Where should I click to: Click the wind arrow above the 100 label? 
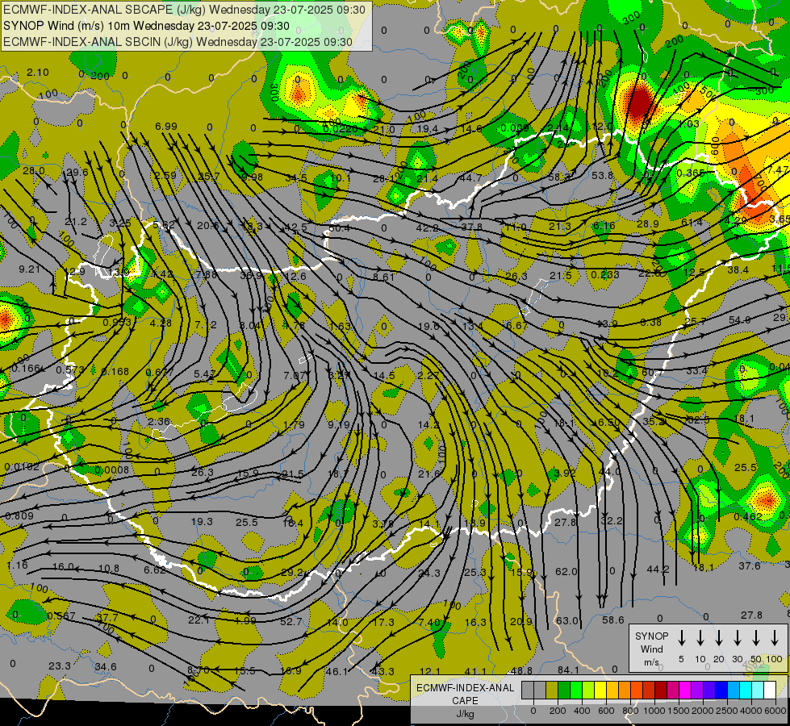coord(775,638)
